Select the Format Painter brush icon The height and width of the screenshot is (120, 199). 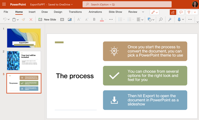point(24,19)
